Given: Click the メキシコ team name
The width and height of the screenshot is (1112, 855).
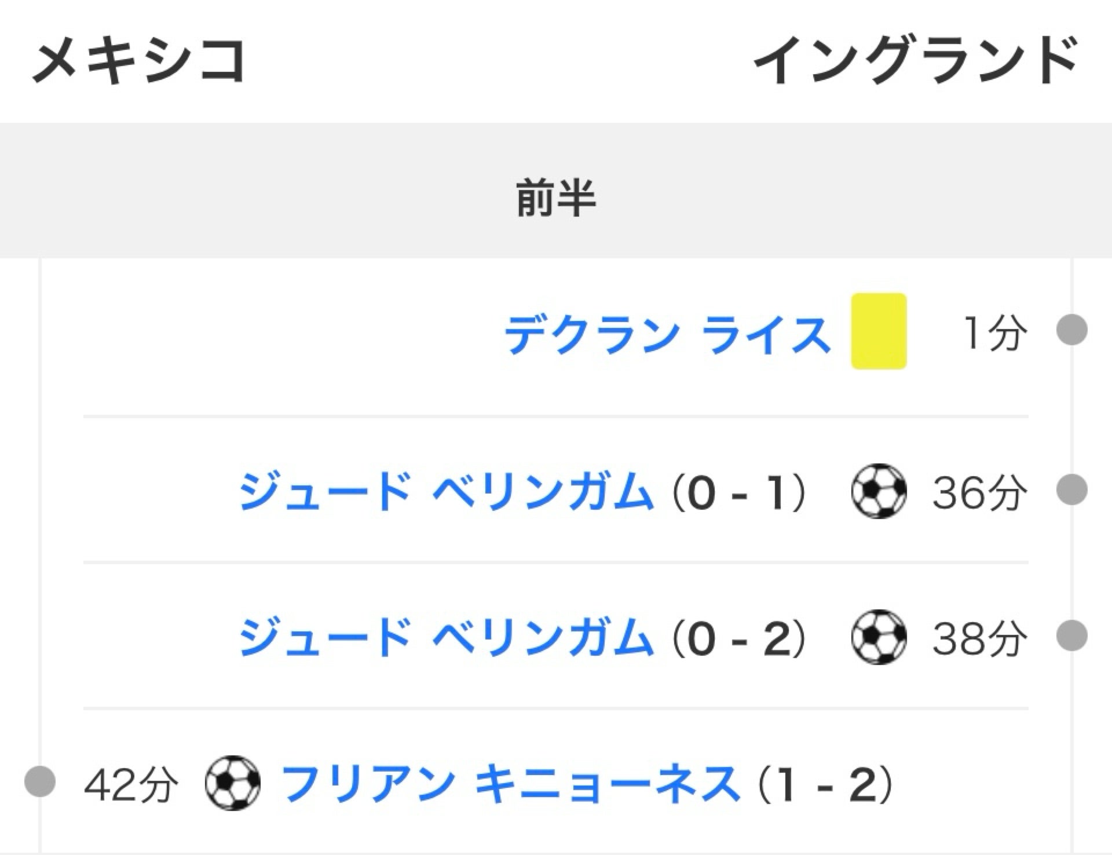Looking at the screenshot, I should (139, 60).
